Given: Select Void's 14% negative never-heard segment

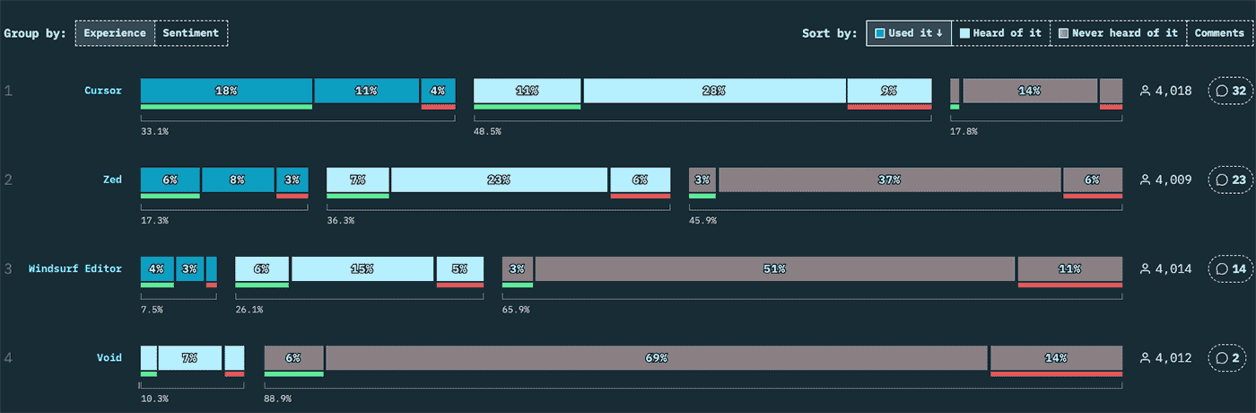Looking at the screenshot, I should pos(1057,357).
